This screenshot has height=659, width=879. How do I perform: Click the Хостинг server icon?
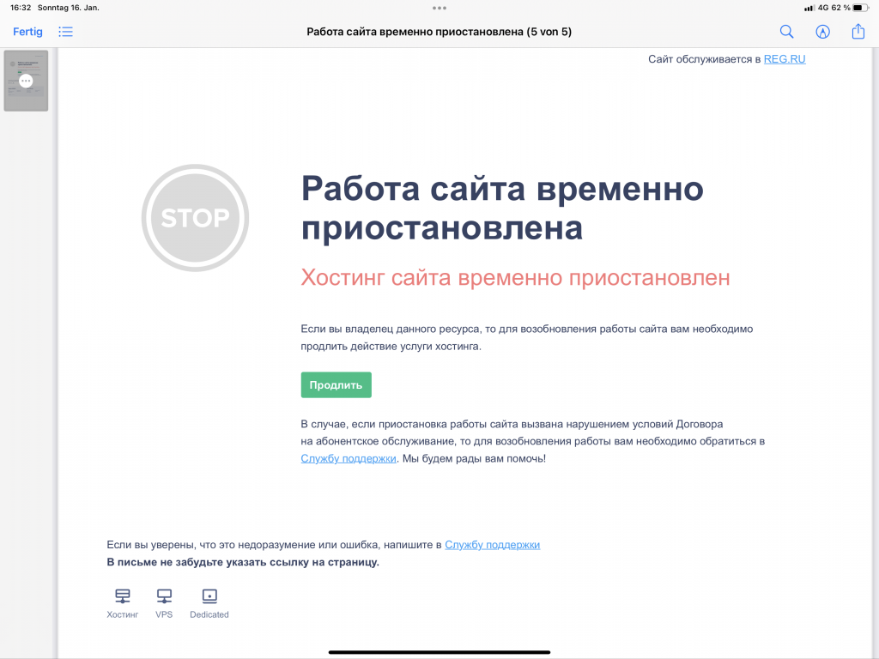(123, 596)
